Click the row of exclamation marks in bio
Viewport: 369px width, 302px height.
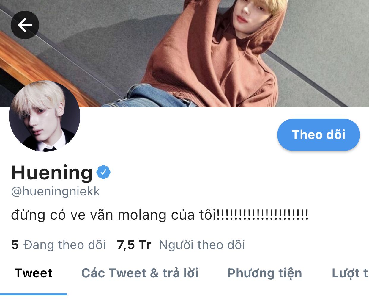(x=263, y=214)
